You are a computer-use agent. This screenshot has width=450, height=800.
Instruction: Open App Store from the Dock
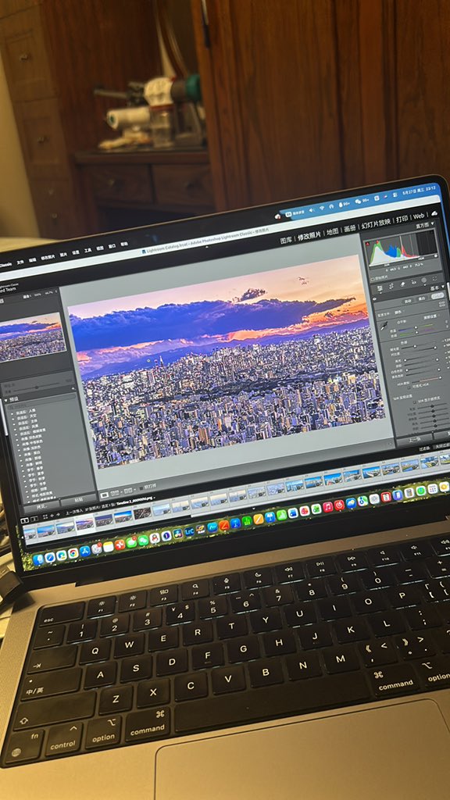pos(85,552)
